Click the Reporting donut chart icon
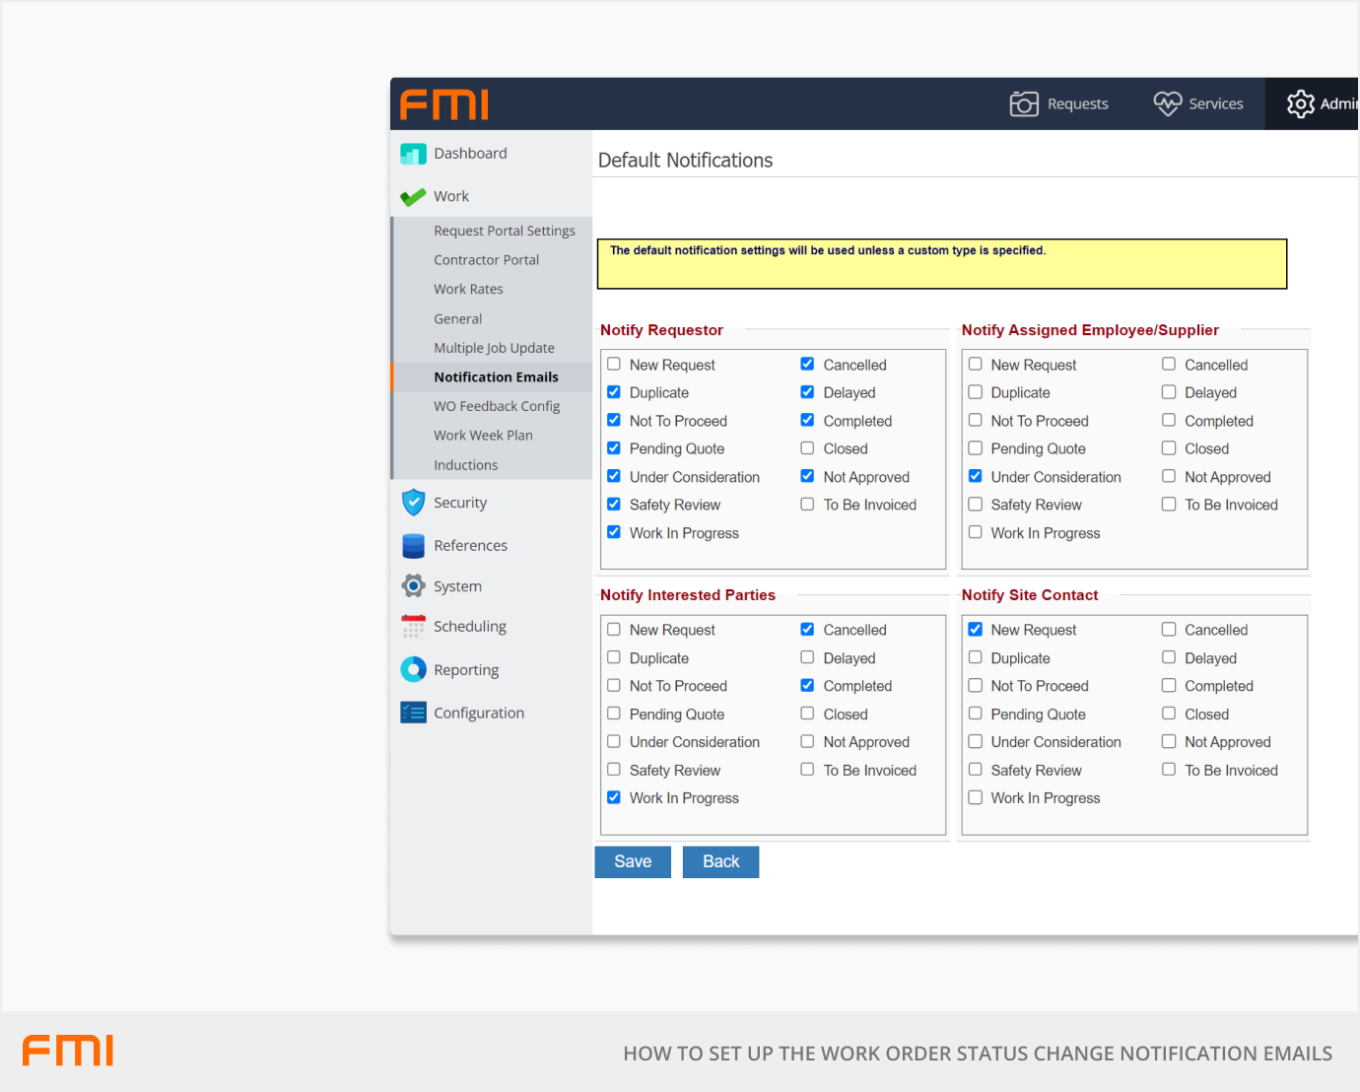This screenshot has height=1092, width=1360. [413, 670]
